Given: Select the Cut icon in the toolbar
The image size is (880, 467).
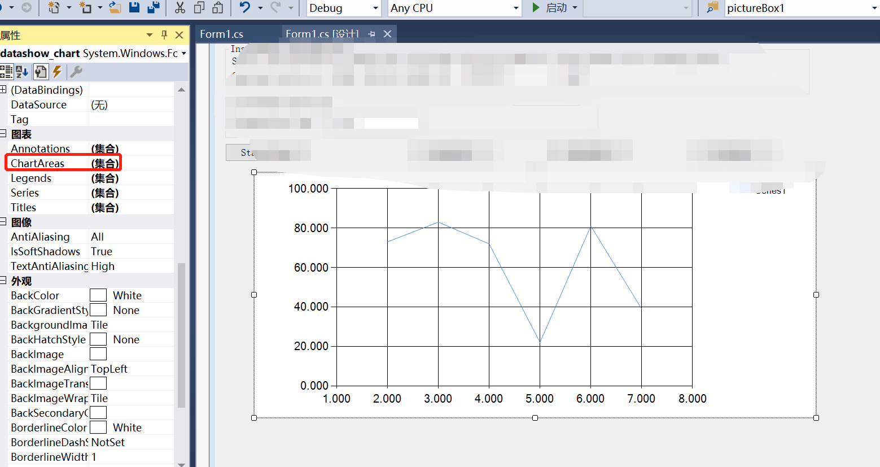Looking at the screenshot, I should 179,8.
